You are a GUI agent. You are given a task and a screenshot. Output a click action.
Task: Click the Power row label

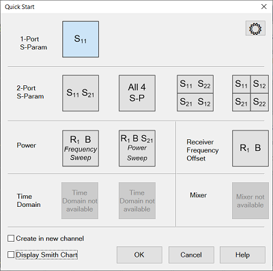(27, 145)
